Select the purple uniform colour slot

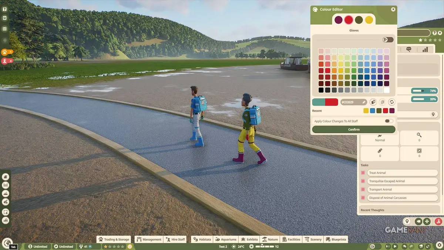pos(339,20)
